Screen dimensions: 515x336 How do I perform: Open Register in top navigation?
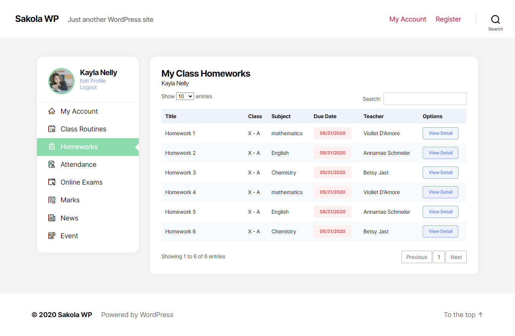[x=448, y=19]
